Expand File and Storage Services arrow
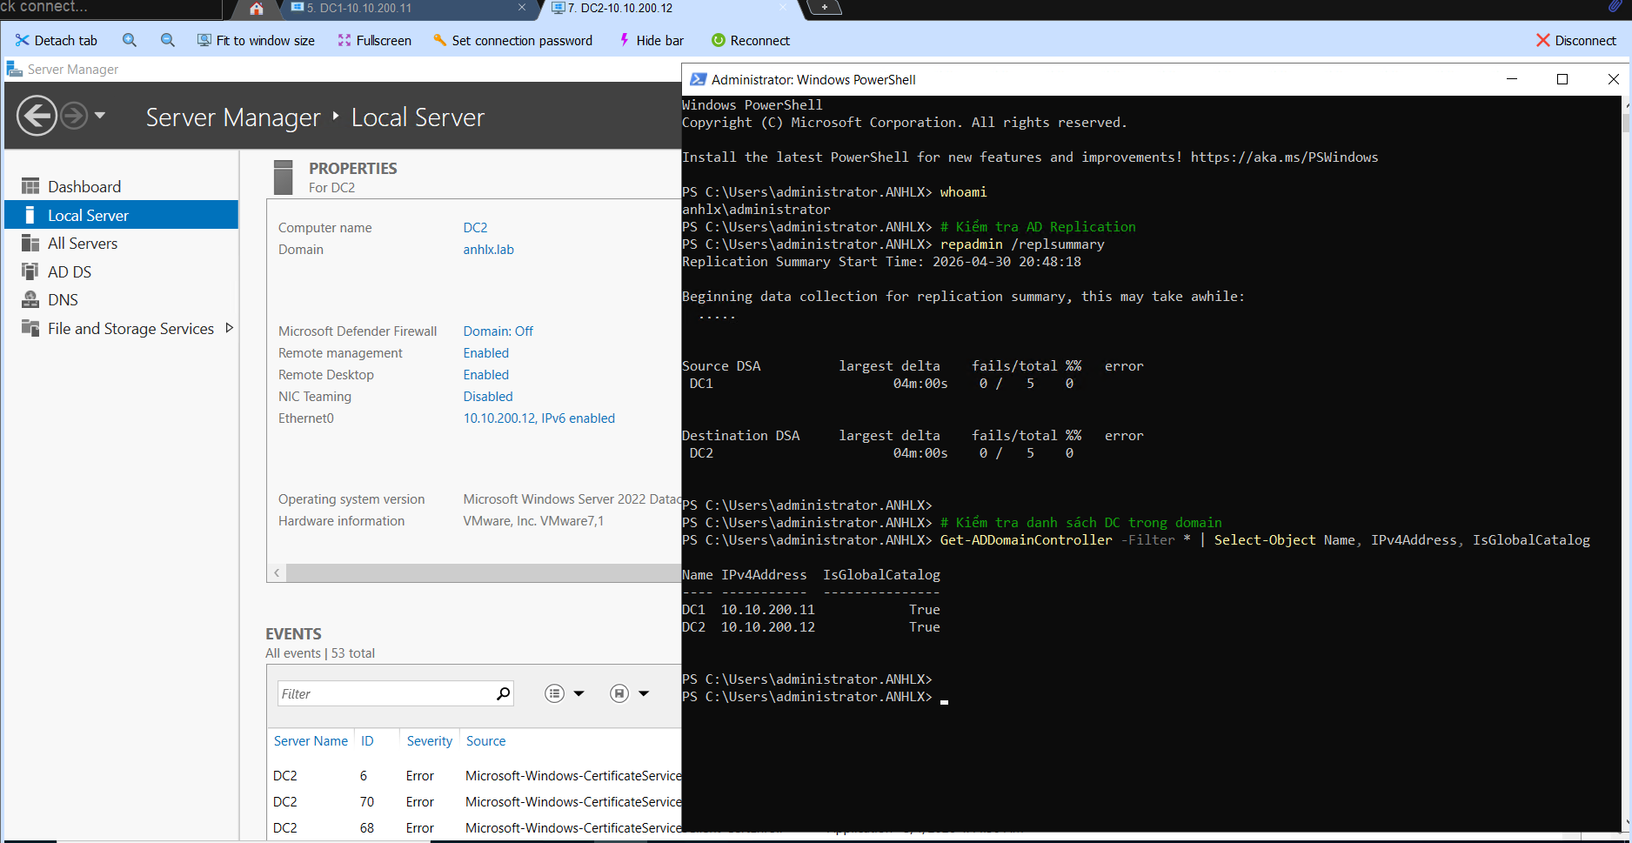1632x843 pixels. [x=230, y=328]
